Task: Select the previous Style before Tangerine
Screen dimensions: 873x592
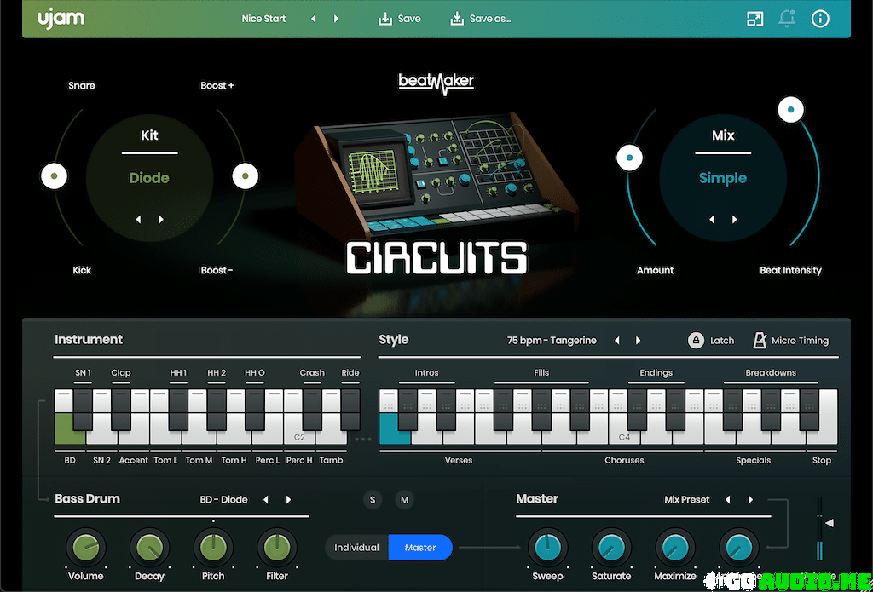Action: click(617, 341)
